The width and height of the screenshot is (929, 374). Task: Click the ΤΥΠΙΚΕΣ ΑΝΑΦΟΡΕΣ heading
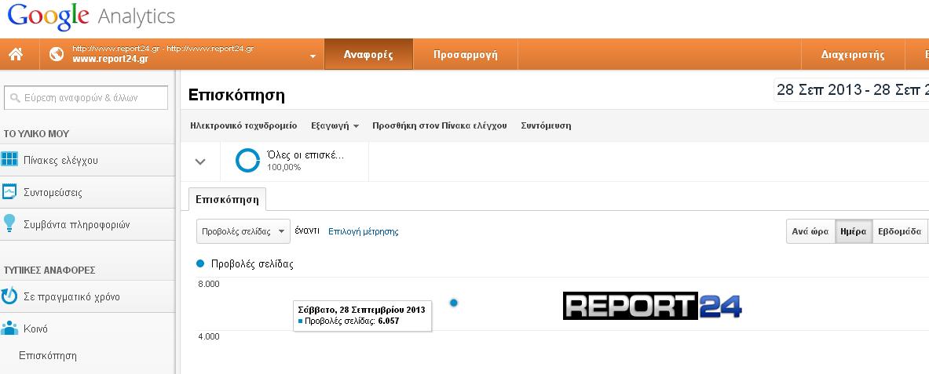[49, 271]
